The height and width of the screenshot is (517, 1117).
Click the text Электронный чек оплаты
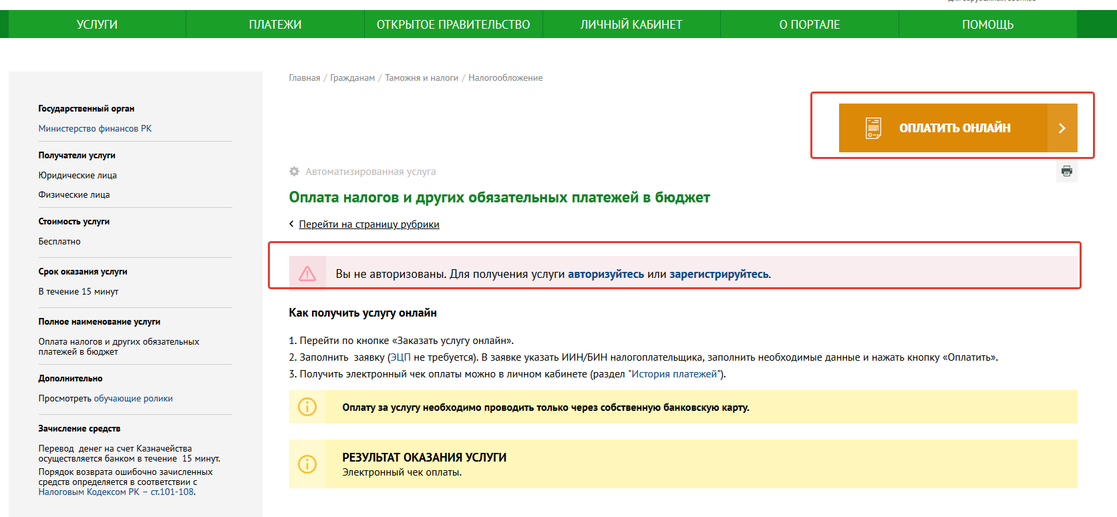(402, 472)
